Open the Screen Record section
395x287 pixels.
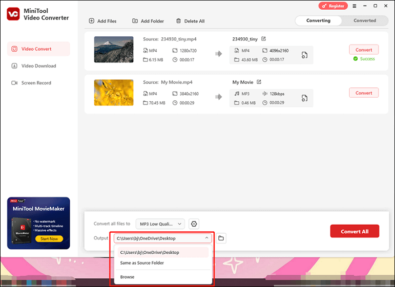(x=38, y=83)
